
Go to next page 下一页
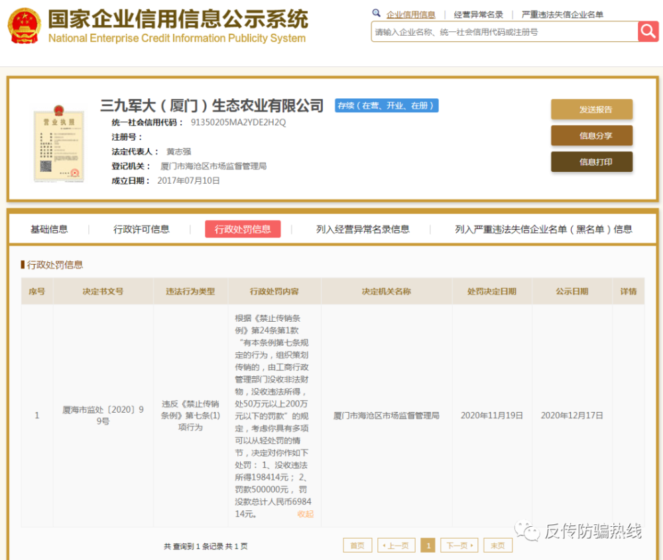coord(459,545)
